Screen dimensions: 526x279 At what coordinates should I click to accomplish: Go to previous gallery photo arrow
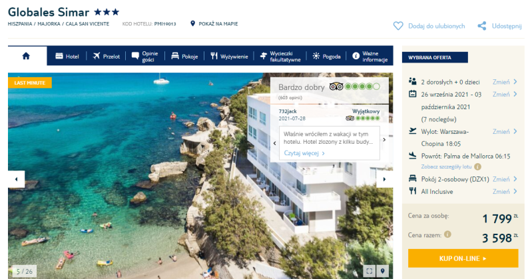[x=17, y=179]
